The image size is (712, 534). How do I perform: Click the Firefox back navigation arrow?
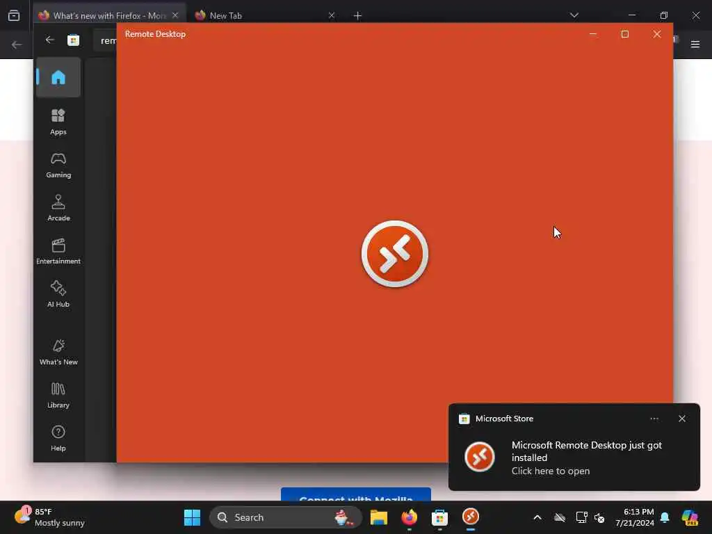17,44
